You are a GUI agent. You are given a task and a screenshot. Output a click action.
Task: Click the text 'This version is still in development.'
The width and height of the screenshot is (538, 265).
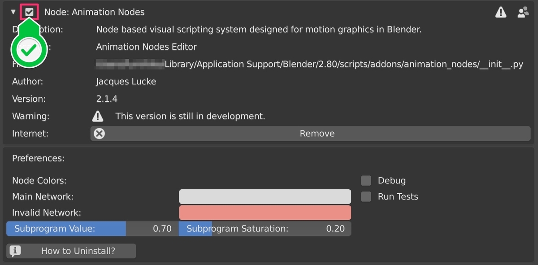(x=190, y=116)
